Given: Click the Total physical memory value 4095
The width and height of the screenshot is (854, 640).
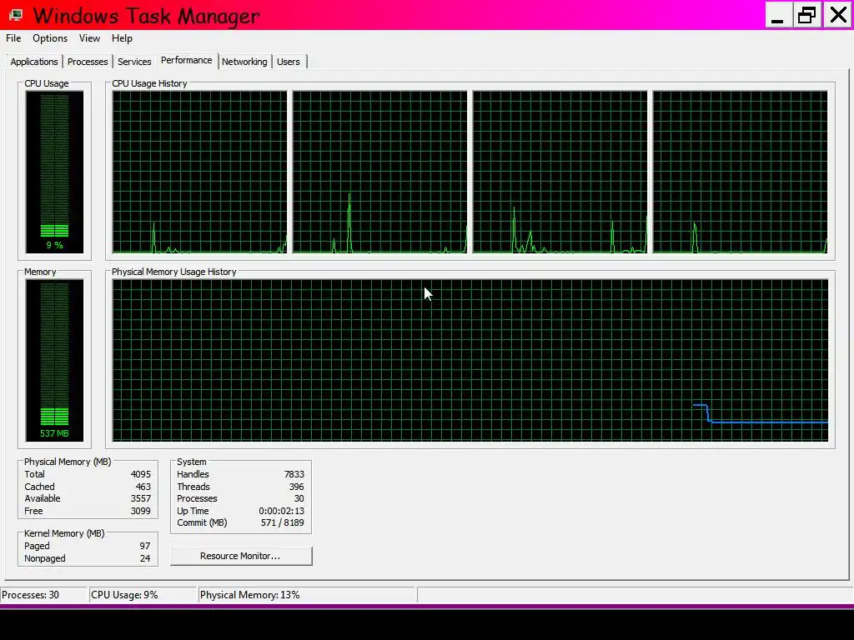Looking at the screenshot, I should [140, 474].
